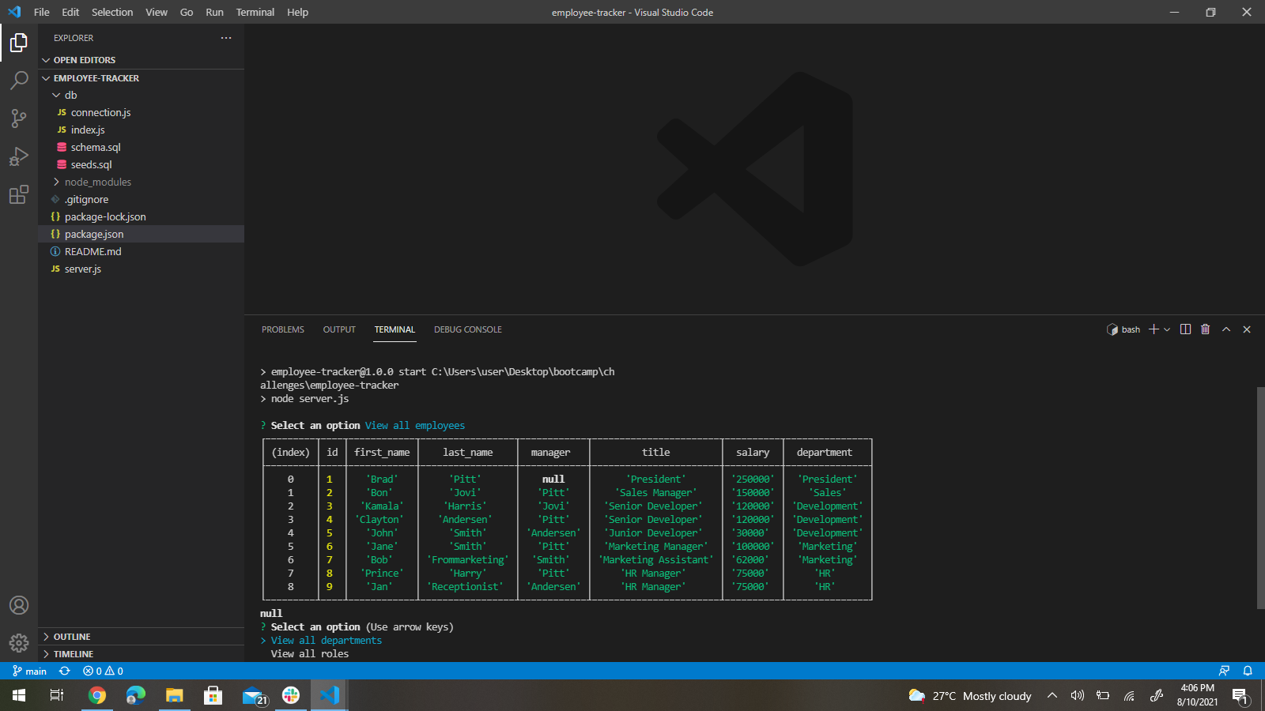Launch Chrome from the taskbar
The width and height of the screenshot is (1265, 711).
[x=96, y=695]
